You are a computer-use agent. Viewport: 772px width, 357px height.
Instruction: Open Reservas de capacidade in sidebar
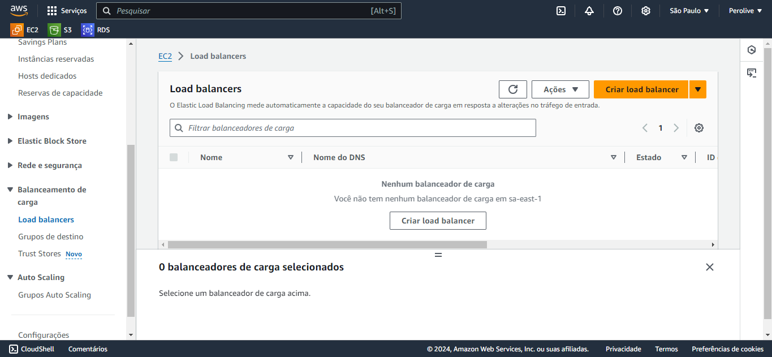coord(61,93)
